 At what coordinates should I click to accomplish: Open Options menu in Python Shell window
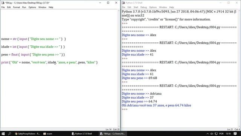pos(153,7)
